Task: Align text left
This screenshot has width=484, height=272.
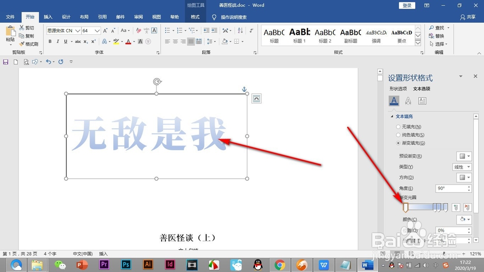Action: pyautogui.click(x=167, y=41)
